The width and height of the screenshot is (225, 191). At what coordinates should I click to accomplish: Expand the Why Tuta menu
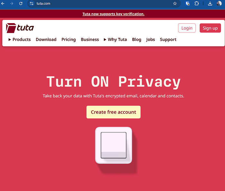115,39
